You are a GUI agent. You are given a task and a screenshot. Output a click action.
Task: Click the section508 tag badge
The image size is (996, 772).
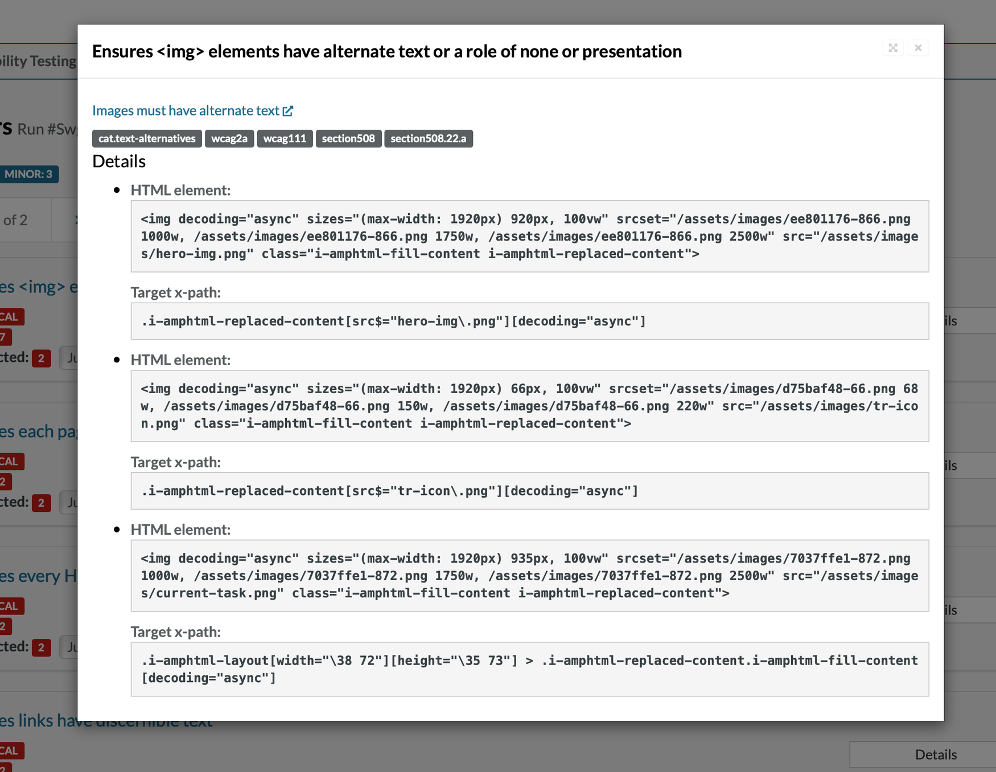348,138
